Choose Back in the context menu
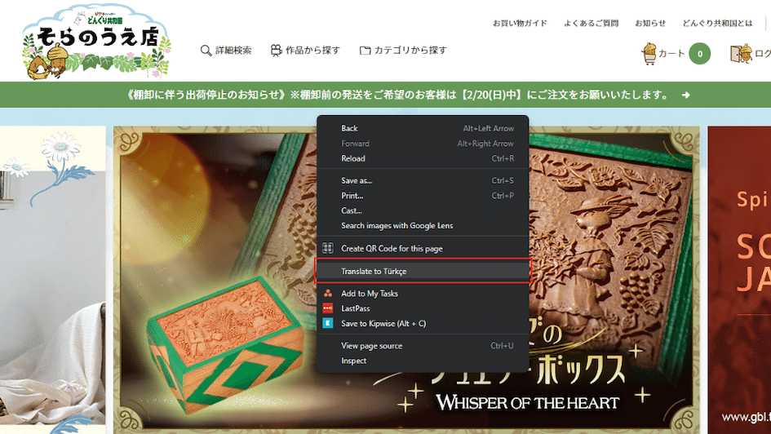Image resolution: width=771 pixels, height=434 pixels. pyautogui.click(x=423, y=128)
